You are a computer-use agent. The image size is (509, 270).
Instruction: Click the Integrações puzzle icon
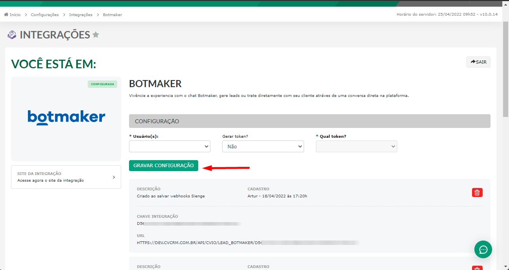(x=12, y=35)
